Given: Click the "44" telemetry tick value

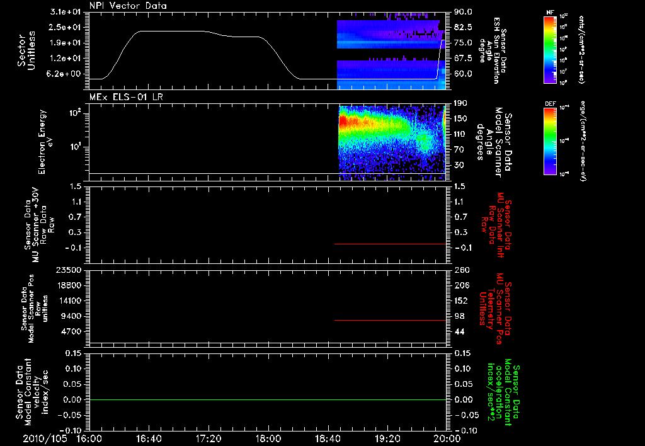Looking at the screenshot, I should point(459,331).
